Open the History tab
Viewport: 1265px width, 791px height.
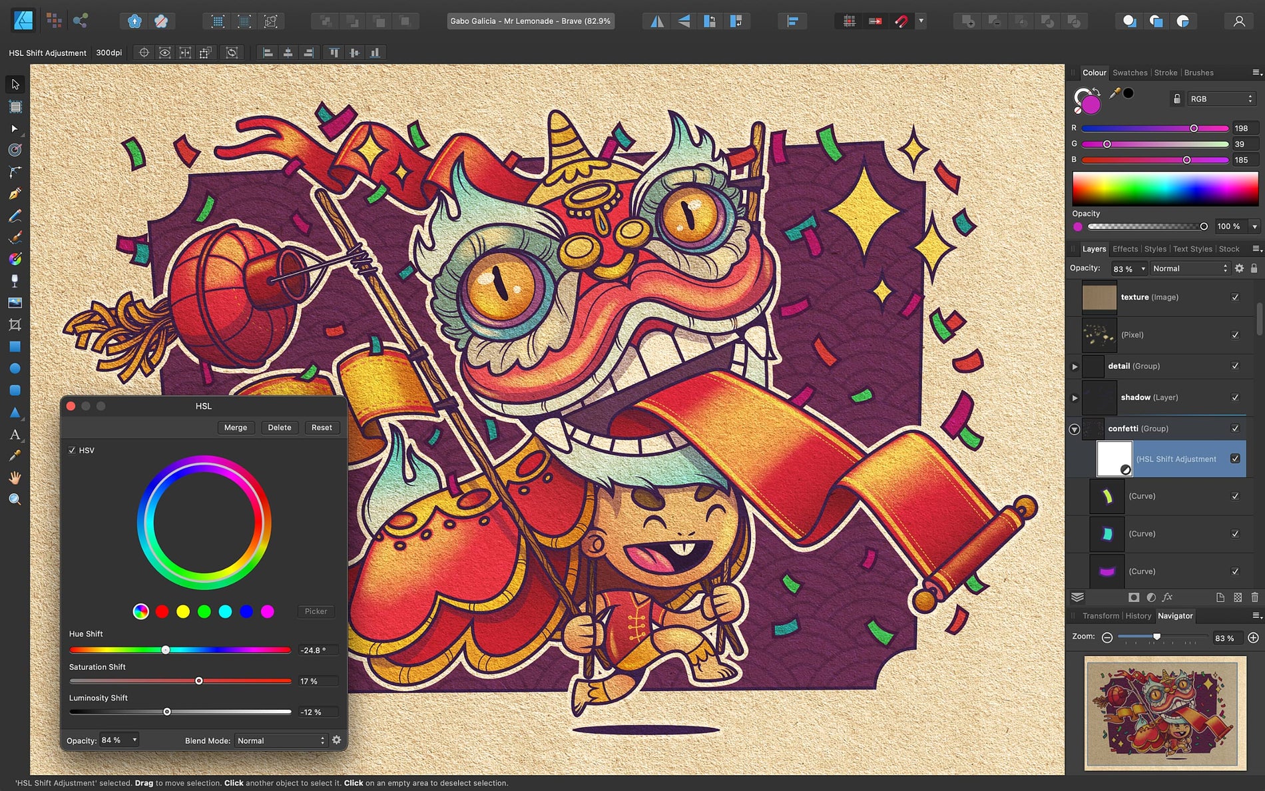[1138, 615]
